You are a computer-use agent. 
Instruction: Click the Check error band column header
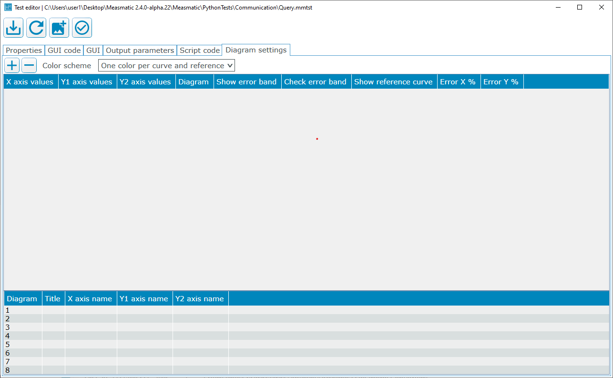point(317,82)
